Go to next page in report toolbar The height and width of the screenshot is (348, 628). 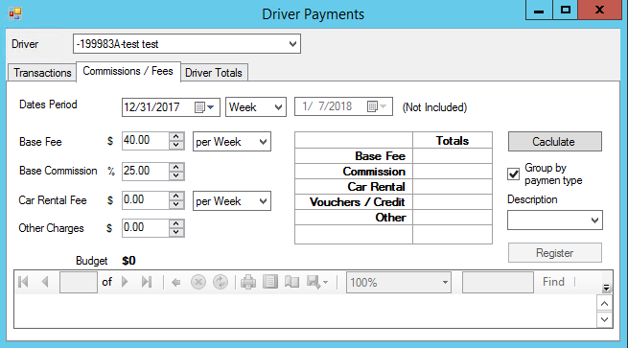point(125,282)
